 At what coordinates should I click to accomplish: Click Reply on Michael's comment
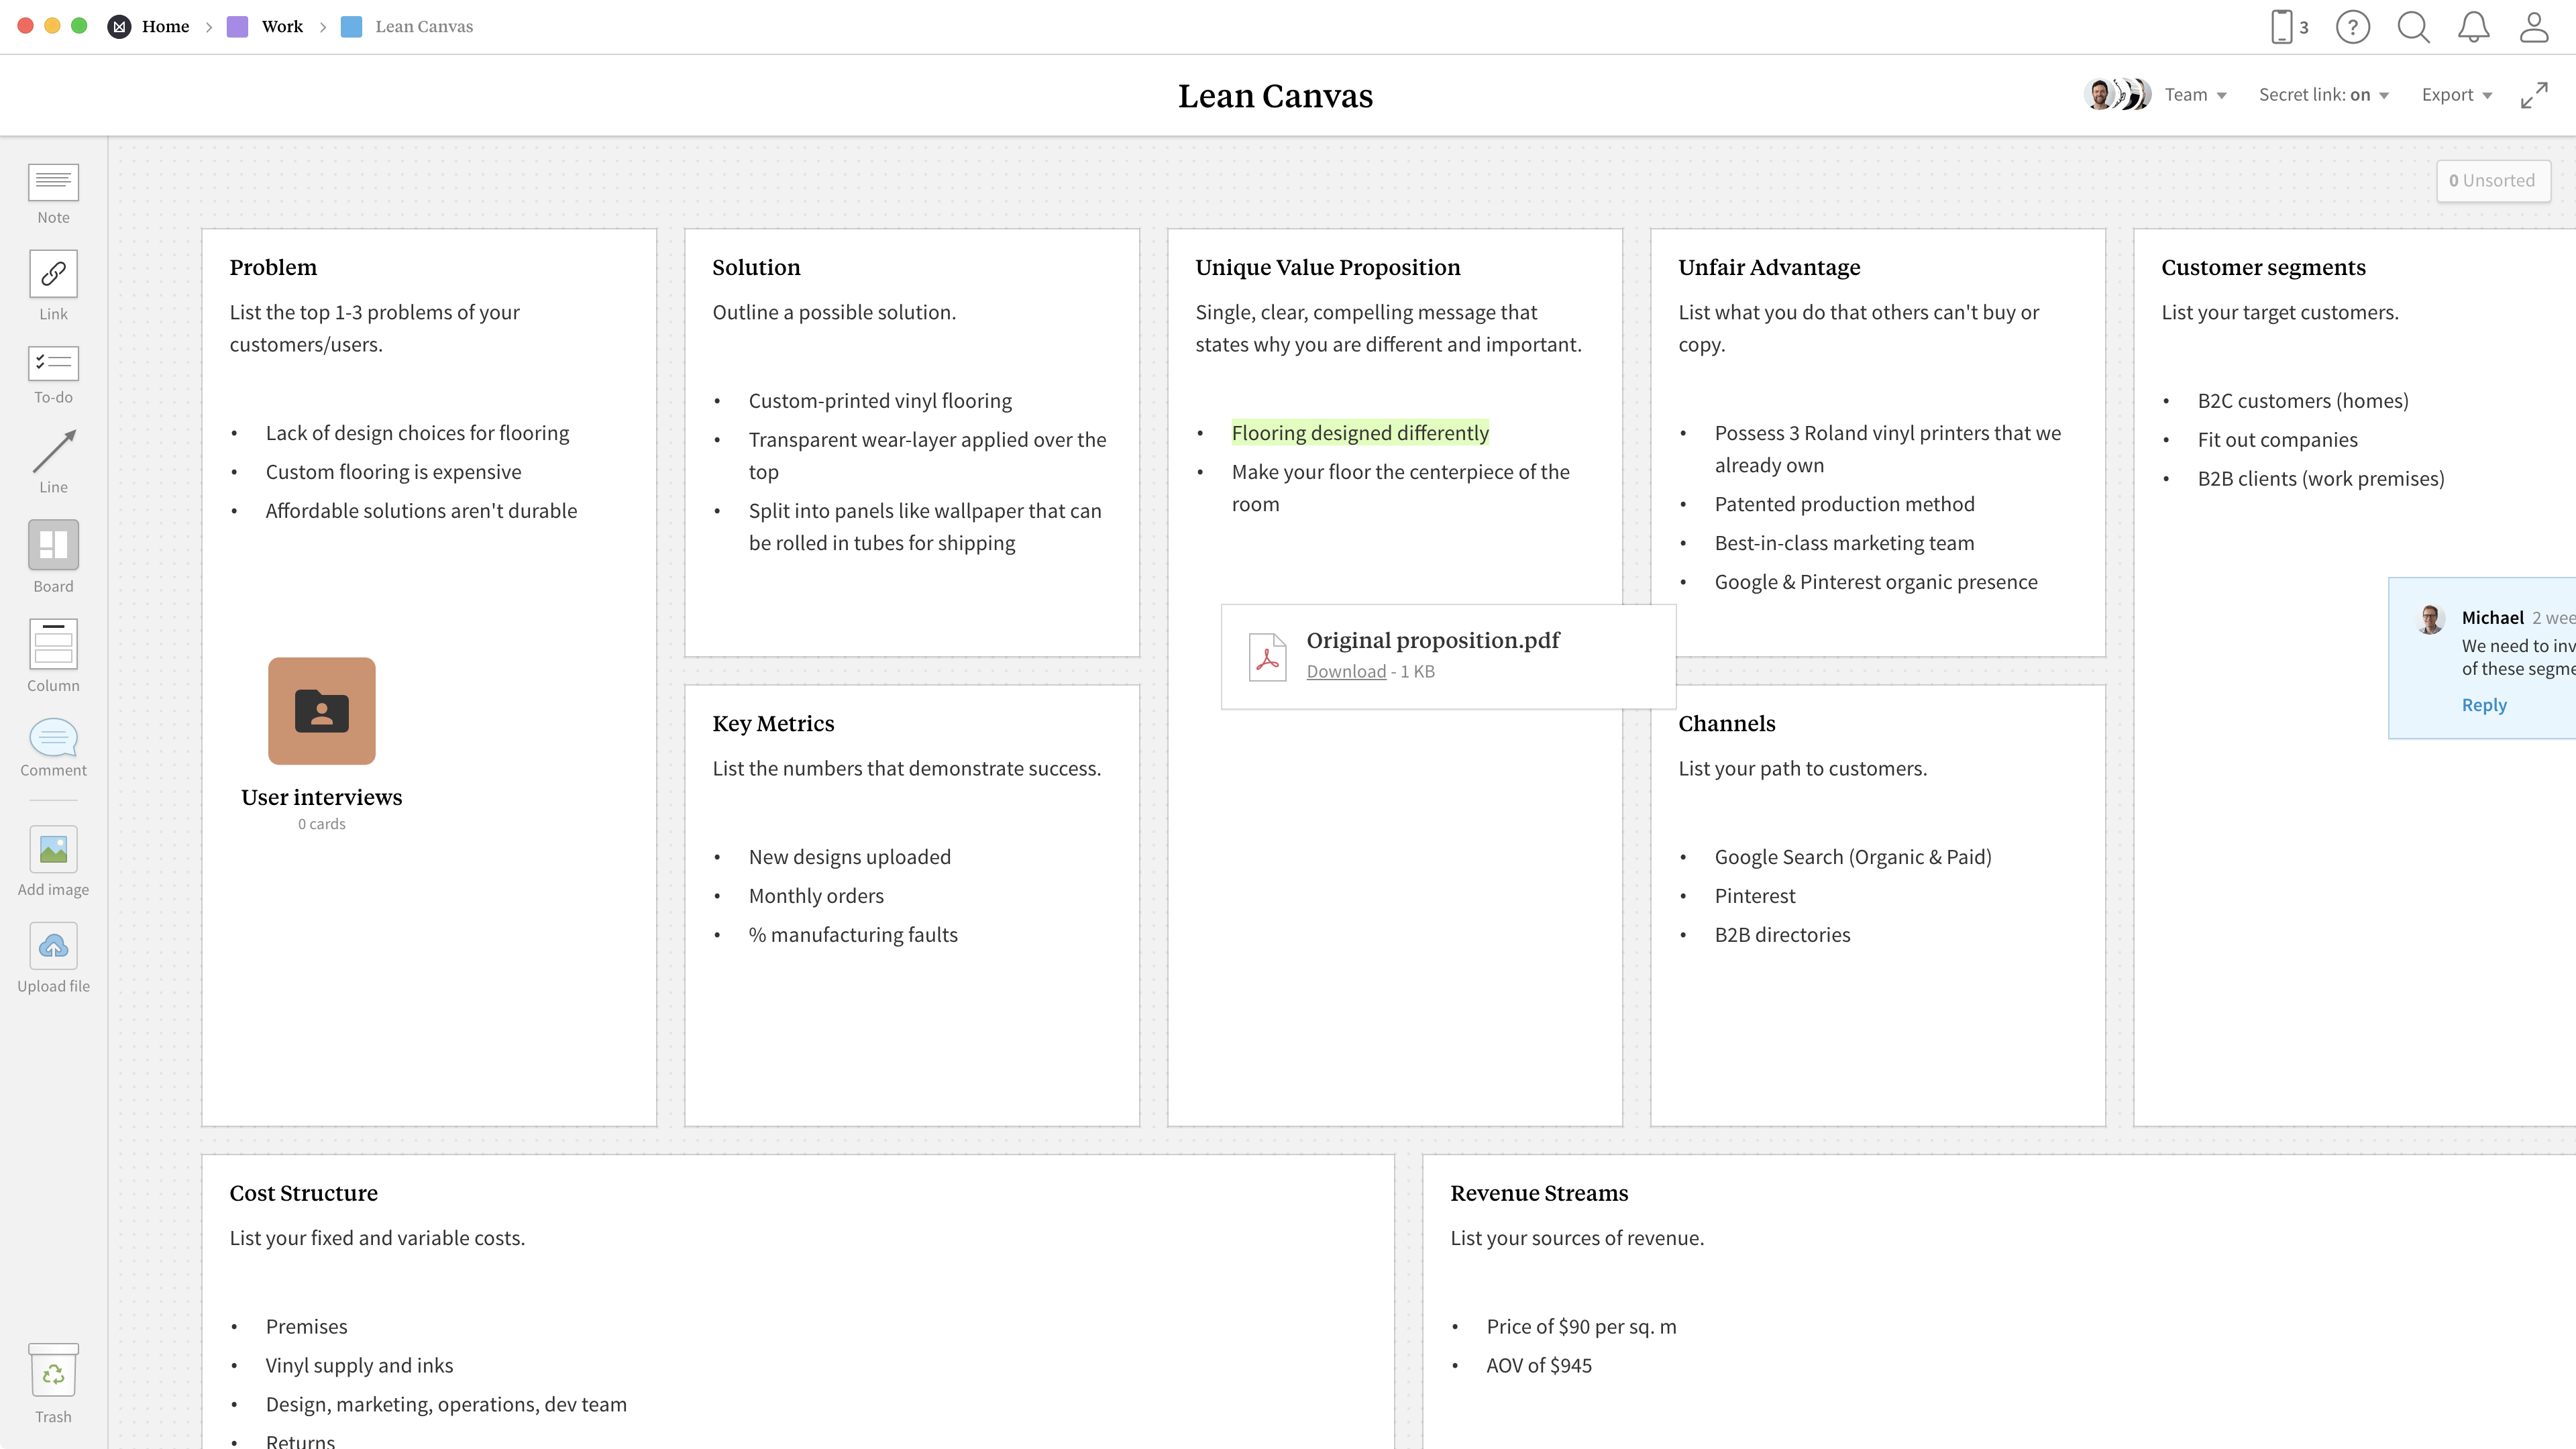2484,705
